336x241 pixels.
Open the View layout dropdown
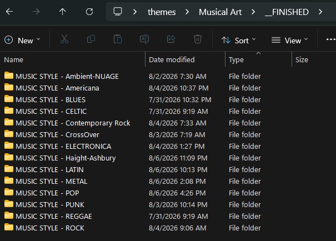(x=289, y=41)
